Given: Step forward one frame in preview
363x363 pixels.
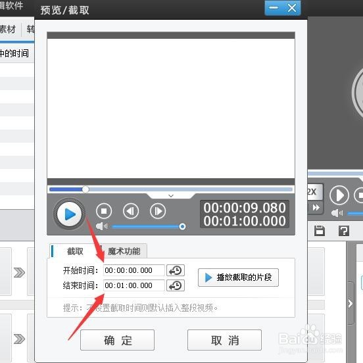Looking at the screenshot, I should point(158,211).
